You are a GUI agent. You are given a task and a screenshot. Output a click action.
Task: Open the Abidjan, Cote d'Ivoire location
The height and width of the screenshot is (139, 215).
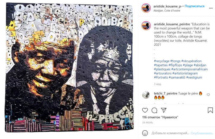coord(166,11)
